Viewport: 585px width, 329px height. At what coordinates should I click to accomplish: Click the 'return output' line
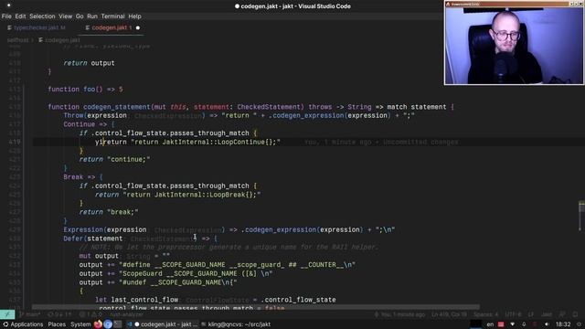89,63
